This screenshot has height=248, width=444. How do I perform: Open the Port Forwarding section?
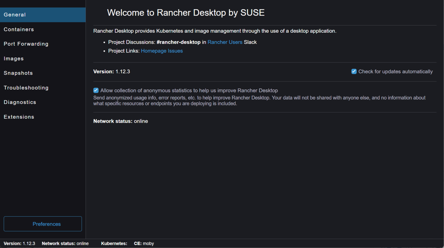pos(26,44)
